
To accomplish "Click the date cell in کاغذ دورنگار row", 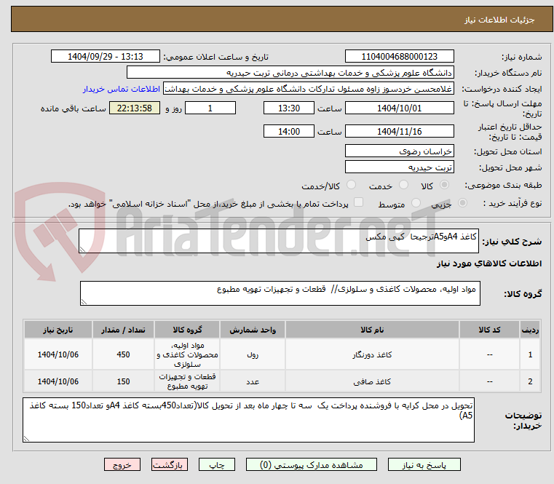I will 58,354.
